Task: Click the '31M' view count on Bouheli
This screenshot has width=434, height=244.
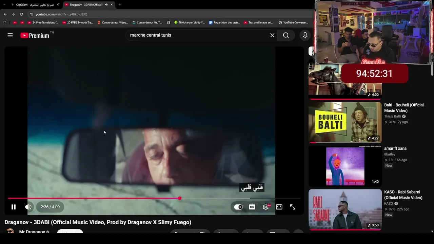Action: (392, 122)
